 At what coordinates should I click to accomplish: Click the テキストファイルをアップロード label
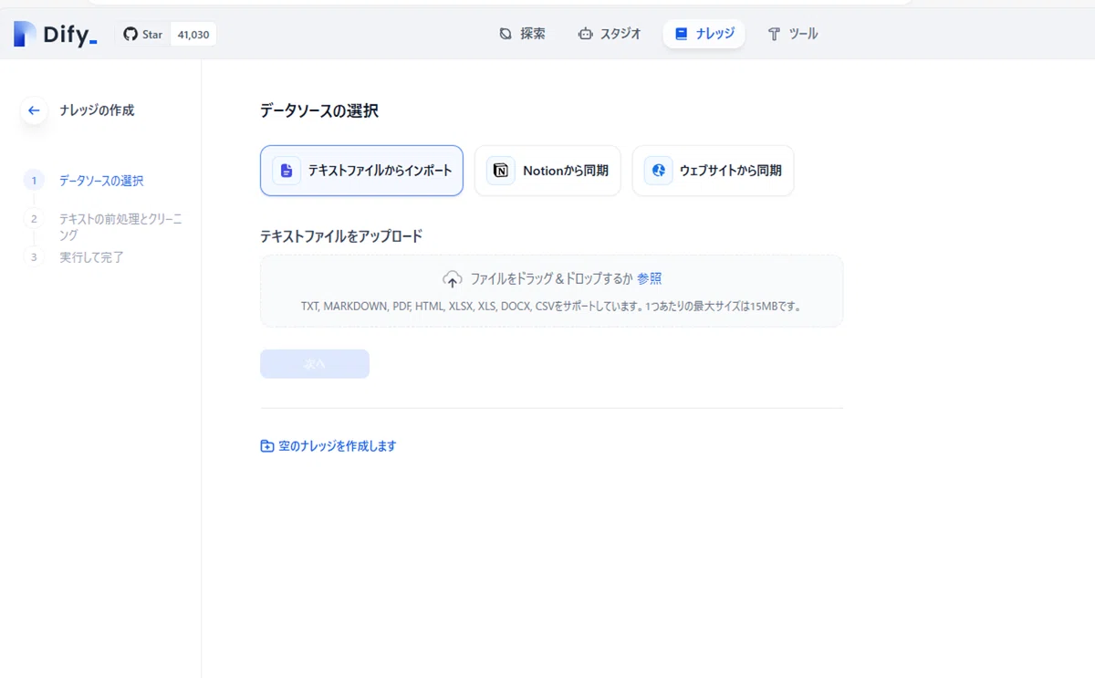(x=341, y=236)
